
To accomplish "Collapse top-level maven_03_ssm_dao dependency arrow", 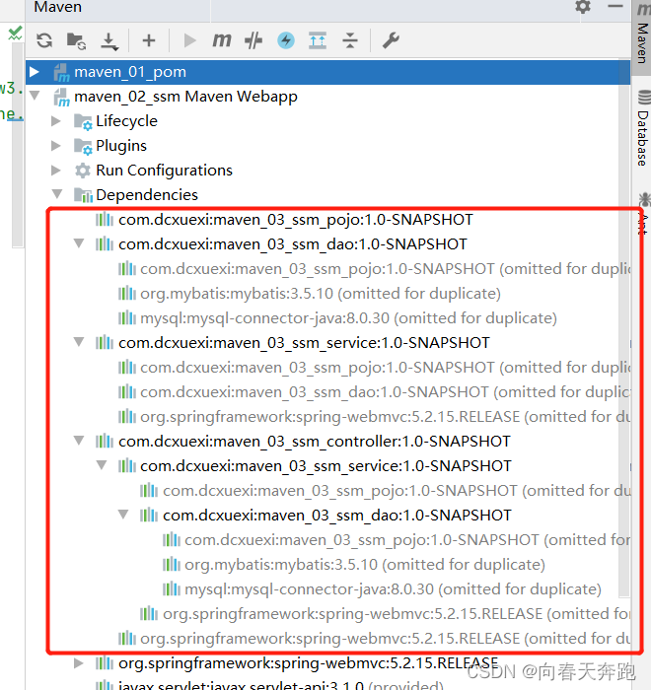I will 79,242.
